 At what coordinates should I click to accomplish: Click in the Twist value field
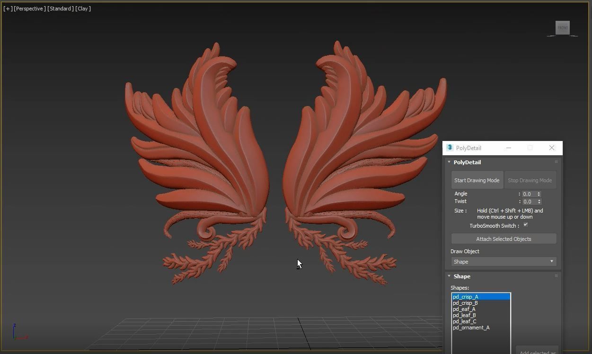coord(529,202)
